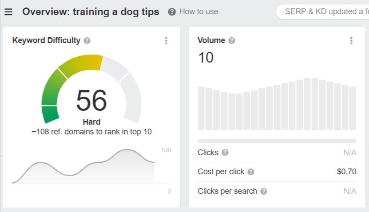Open the hamburger navigation menu
Screen dimensions: 369x212
click(x=8, y=12)
